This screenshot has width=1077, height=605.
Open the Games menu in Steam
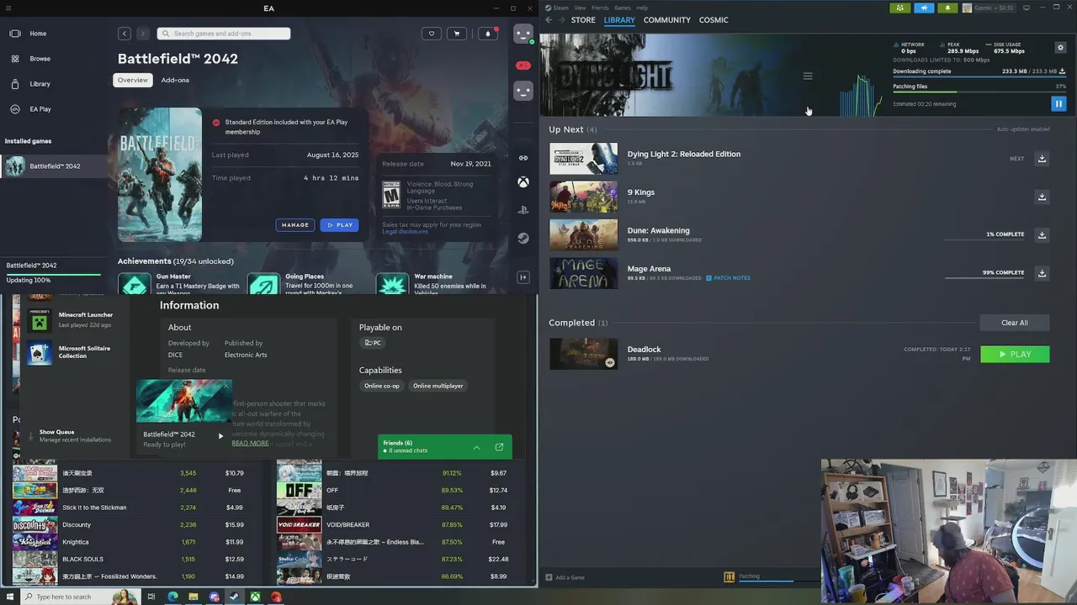623,8
